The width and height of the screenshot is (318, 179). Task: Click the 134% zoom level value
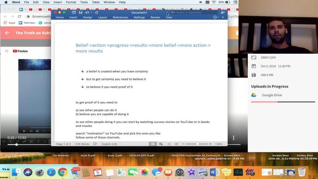(219, 144)
